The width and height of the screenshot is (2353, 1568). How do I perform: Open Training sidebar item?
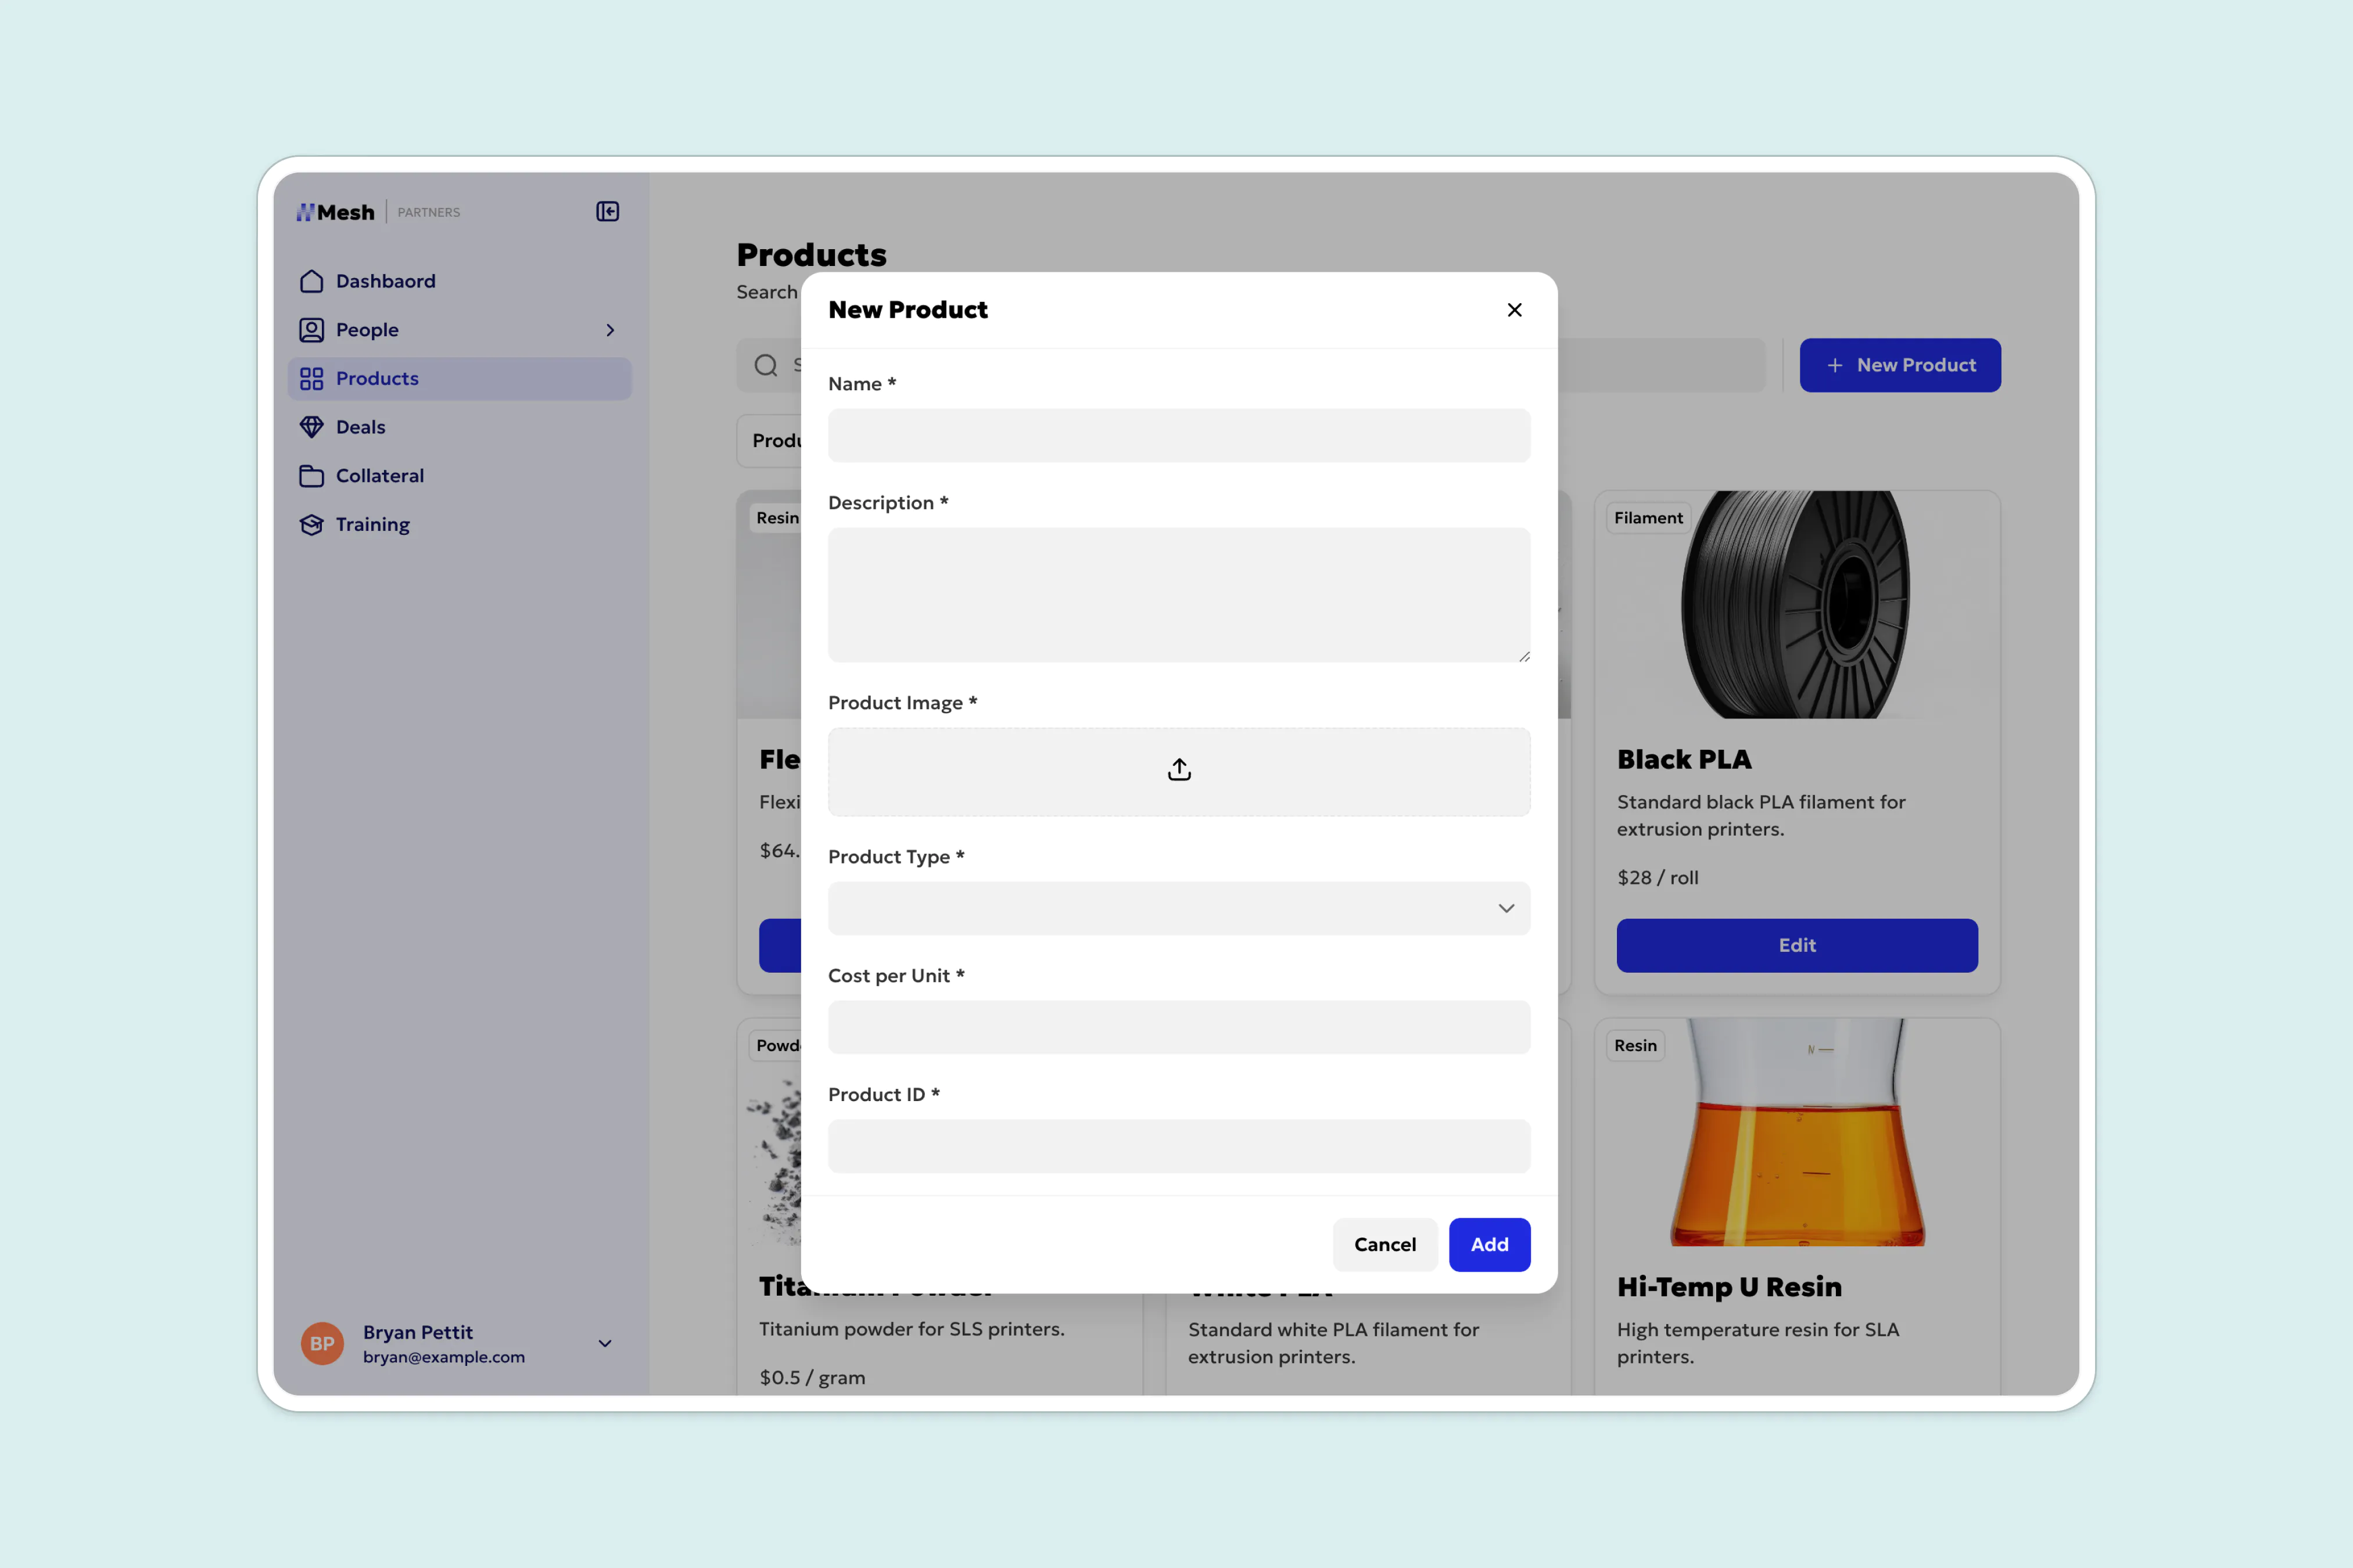coord(372,525)
